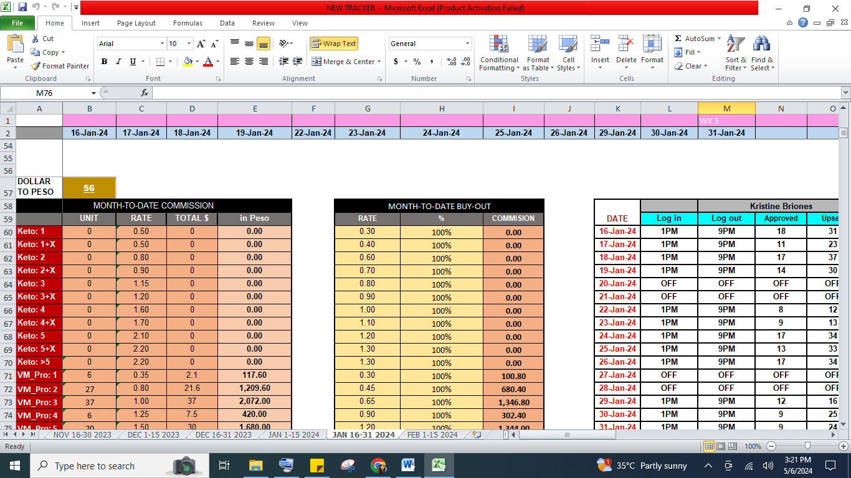The width and height of the screenshot is (851, 478).
Task: Open Cell Styles gallery
Action: click(x=568, y=54)
